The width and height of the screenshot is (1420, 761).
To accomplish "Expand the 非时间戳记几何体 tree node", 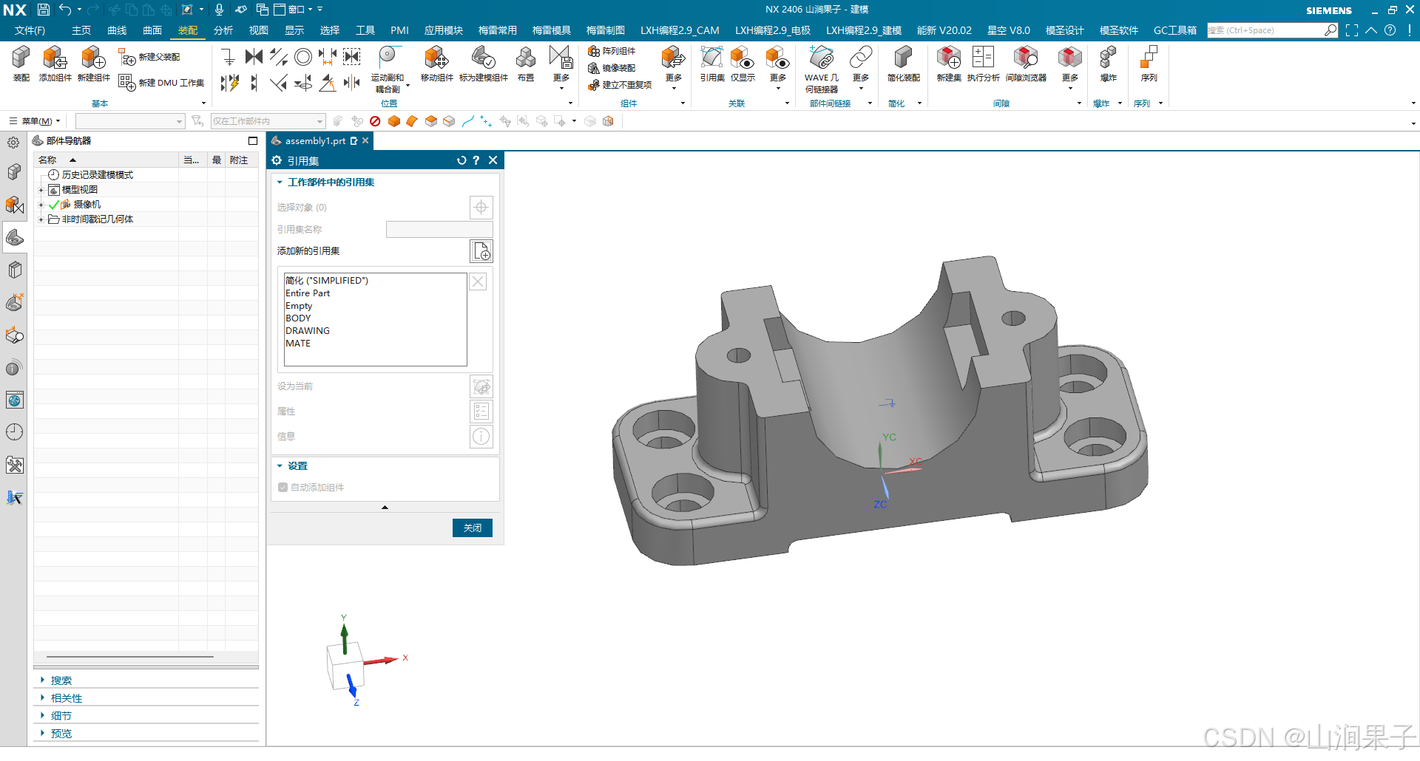I will point(41,219).
